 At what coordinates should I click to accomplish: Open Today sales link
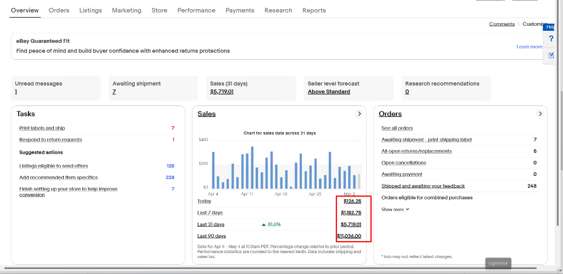(x=205, y=201)
